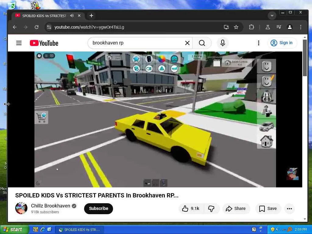The width and height of the screenshot is (312, 234).
Task: Install YouTube app from address bar icon
Action: [x=226, y=27]
